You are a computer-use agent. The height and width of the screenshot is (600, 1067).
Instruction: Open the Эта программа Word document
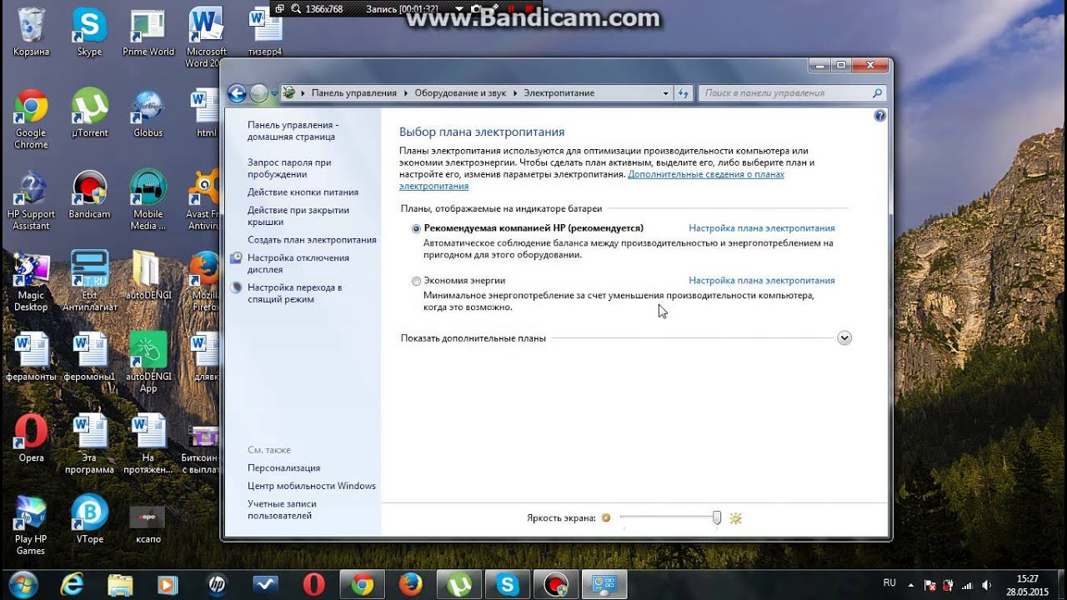(x=89, y=444)
